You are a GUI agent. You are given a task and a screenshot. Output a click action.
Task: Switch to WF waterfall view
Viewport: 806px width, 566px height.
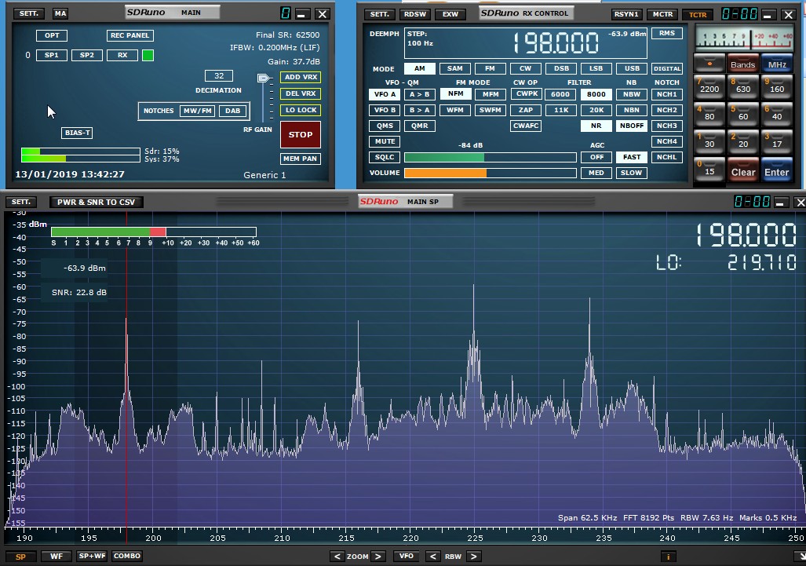tap(57, 557)
